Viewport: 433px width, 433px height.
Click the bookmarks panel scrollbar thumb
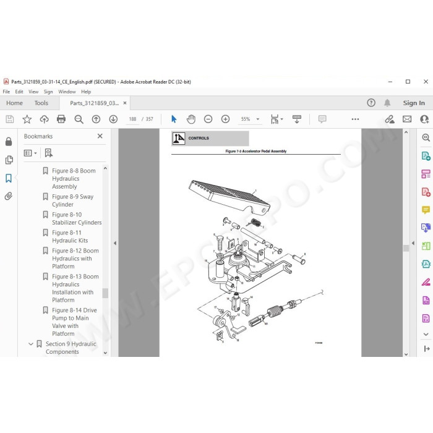coord(105,293)
